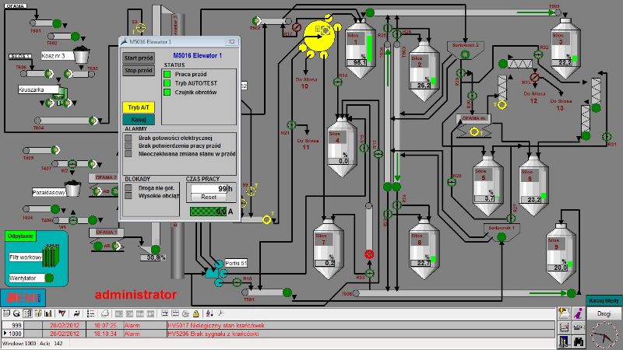Click the yellow Tryb A/T button
The width and height of the screenshot is (623, 350).
point(139,107)
